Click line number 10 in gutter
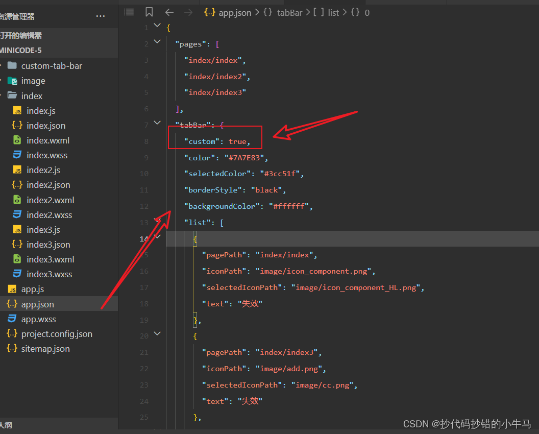Image resolution: width=539 pixels, height=434 pixels. click(x=144, y=174)
